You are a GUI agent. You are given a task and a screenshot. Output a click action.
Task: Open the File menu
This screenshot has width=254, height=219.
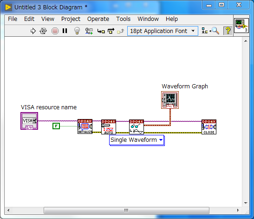[x=13, y=19]
